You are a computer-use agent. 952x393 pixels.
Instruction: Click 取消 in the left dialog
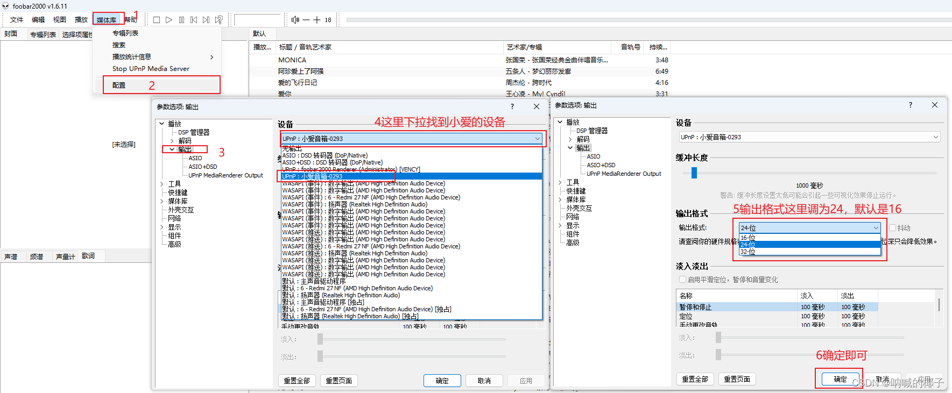pos(484,381)
